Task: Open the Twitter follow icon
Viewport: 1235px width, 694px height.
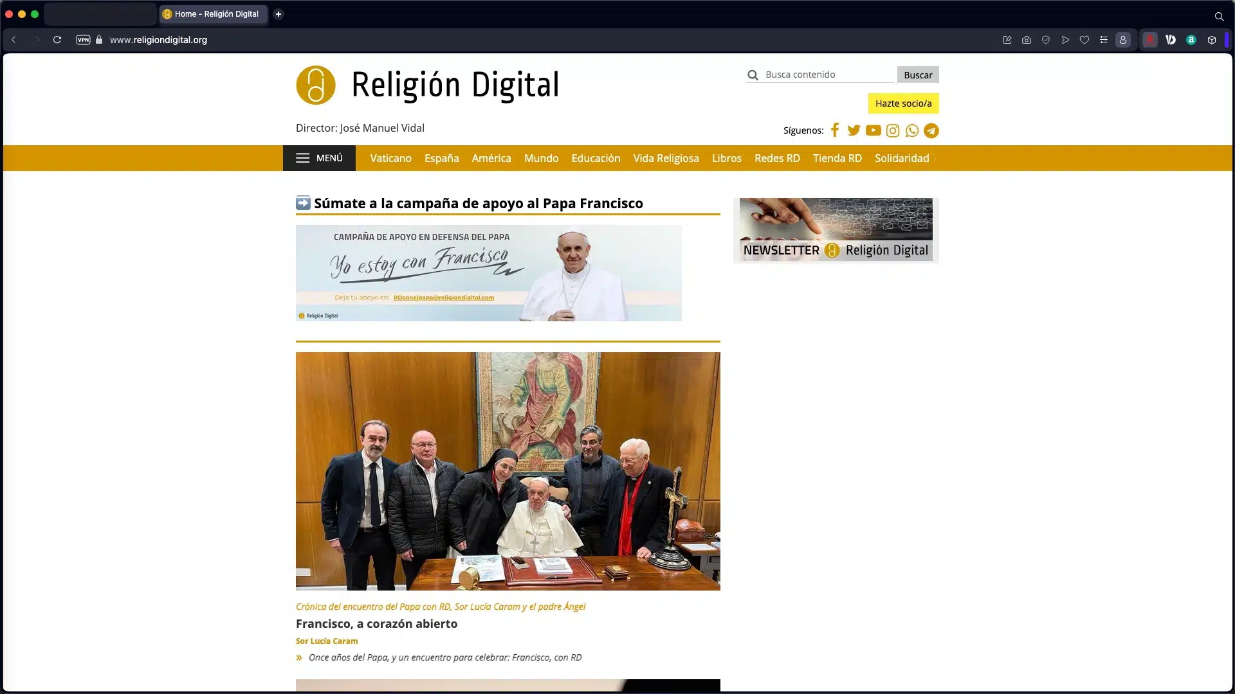Action: [x=854, y=130]
